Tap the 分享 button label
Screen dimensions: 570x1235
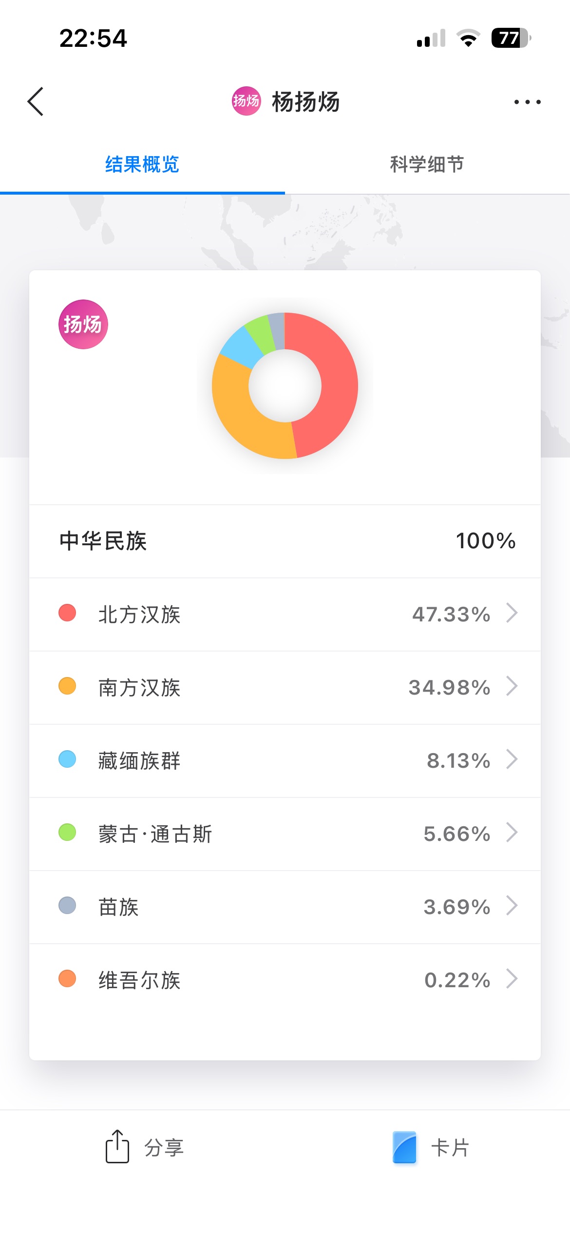tap(164, 1148)
